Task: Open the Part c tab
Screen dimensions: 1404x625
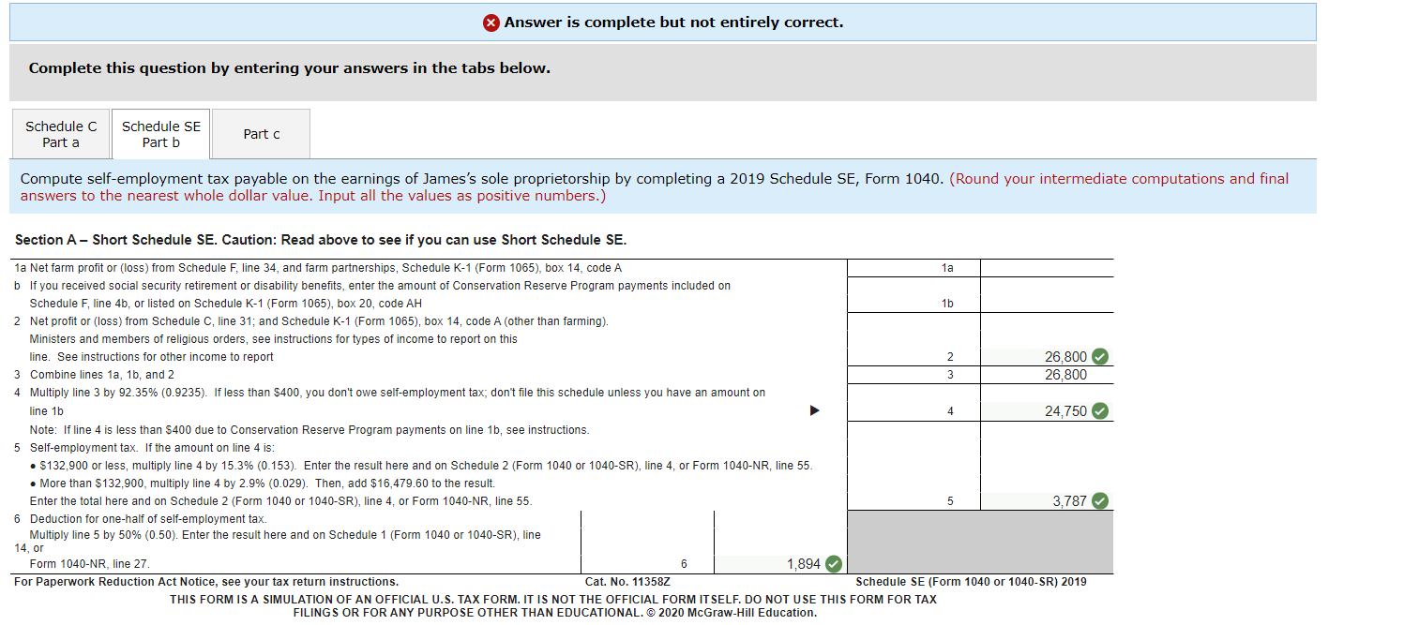Action: (261, 133)
